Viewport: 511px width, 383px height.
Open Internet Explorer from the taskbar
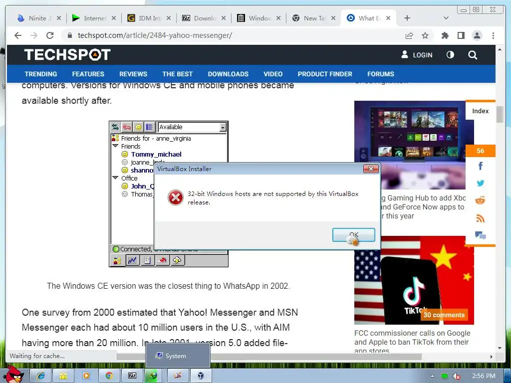pyautogui.click(x=40, y=376)
